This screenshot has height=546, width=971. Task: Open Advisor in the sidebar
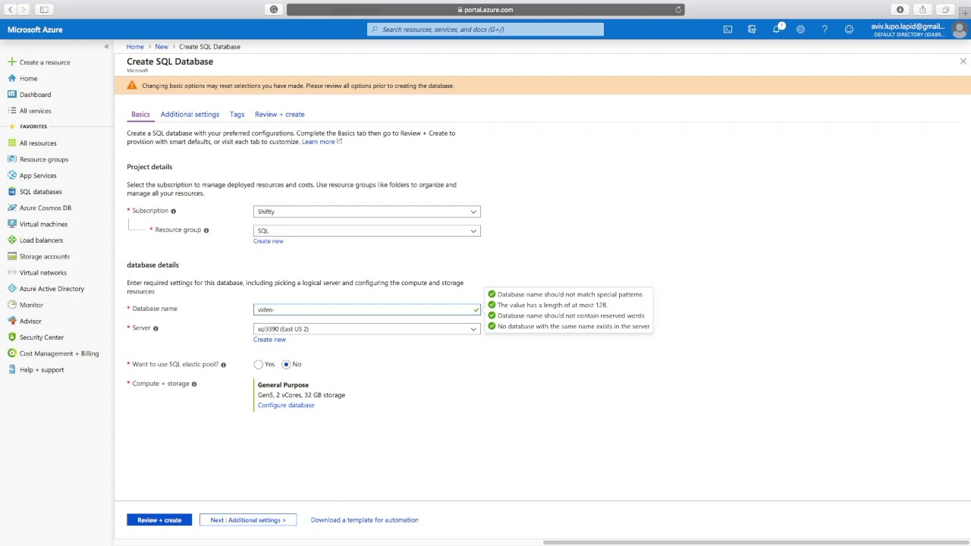pos(30,322)
